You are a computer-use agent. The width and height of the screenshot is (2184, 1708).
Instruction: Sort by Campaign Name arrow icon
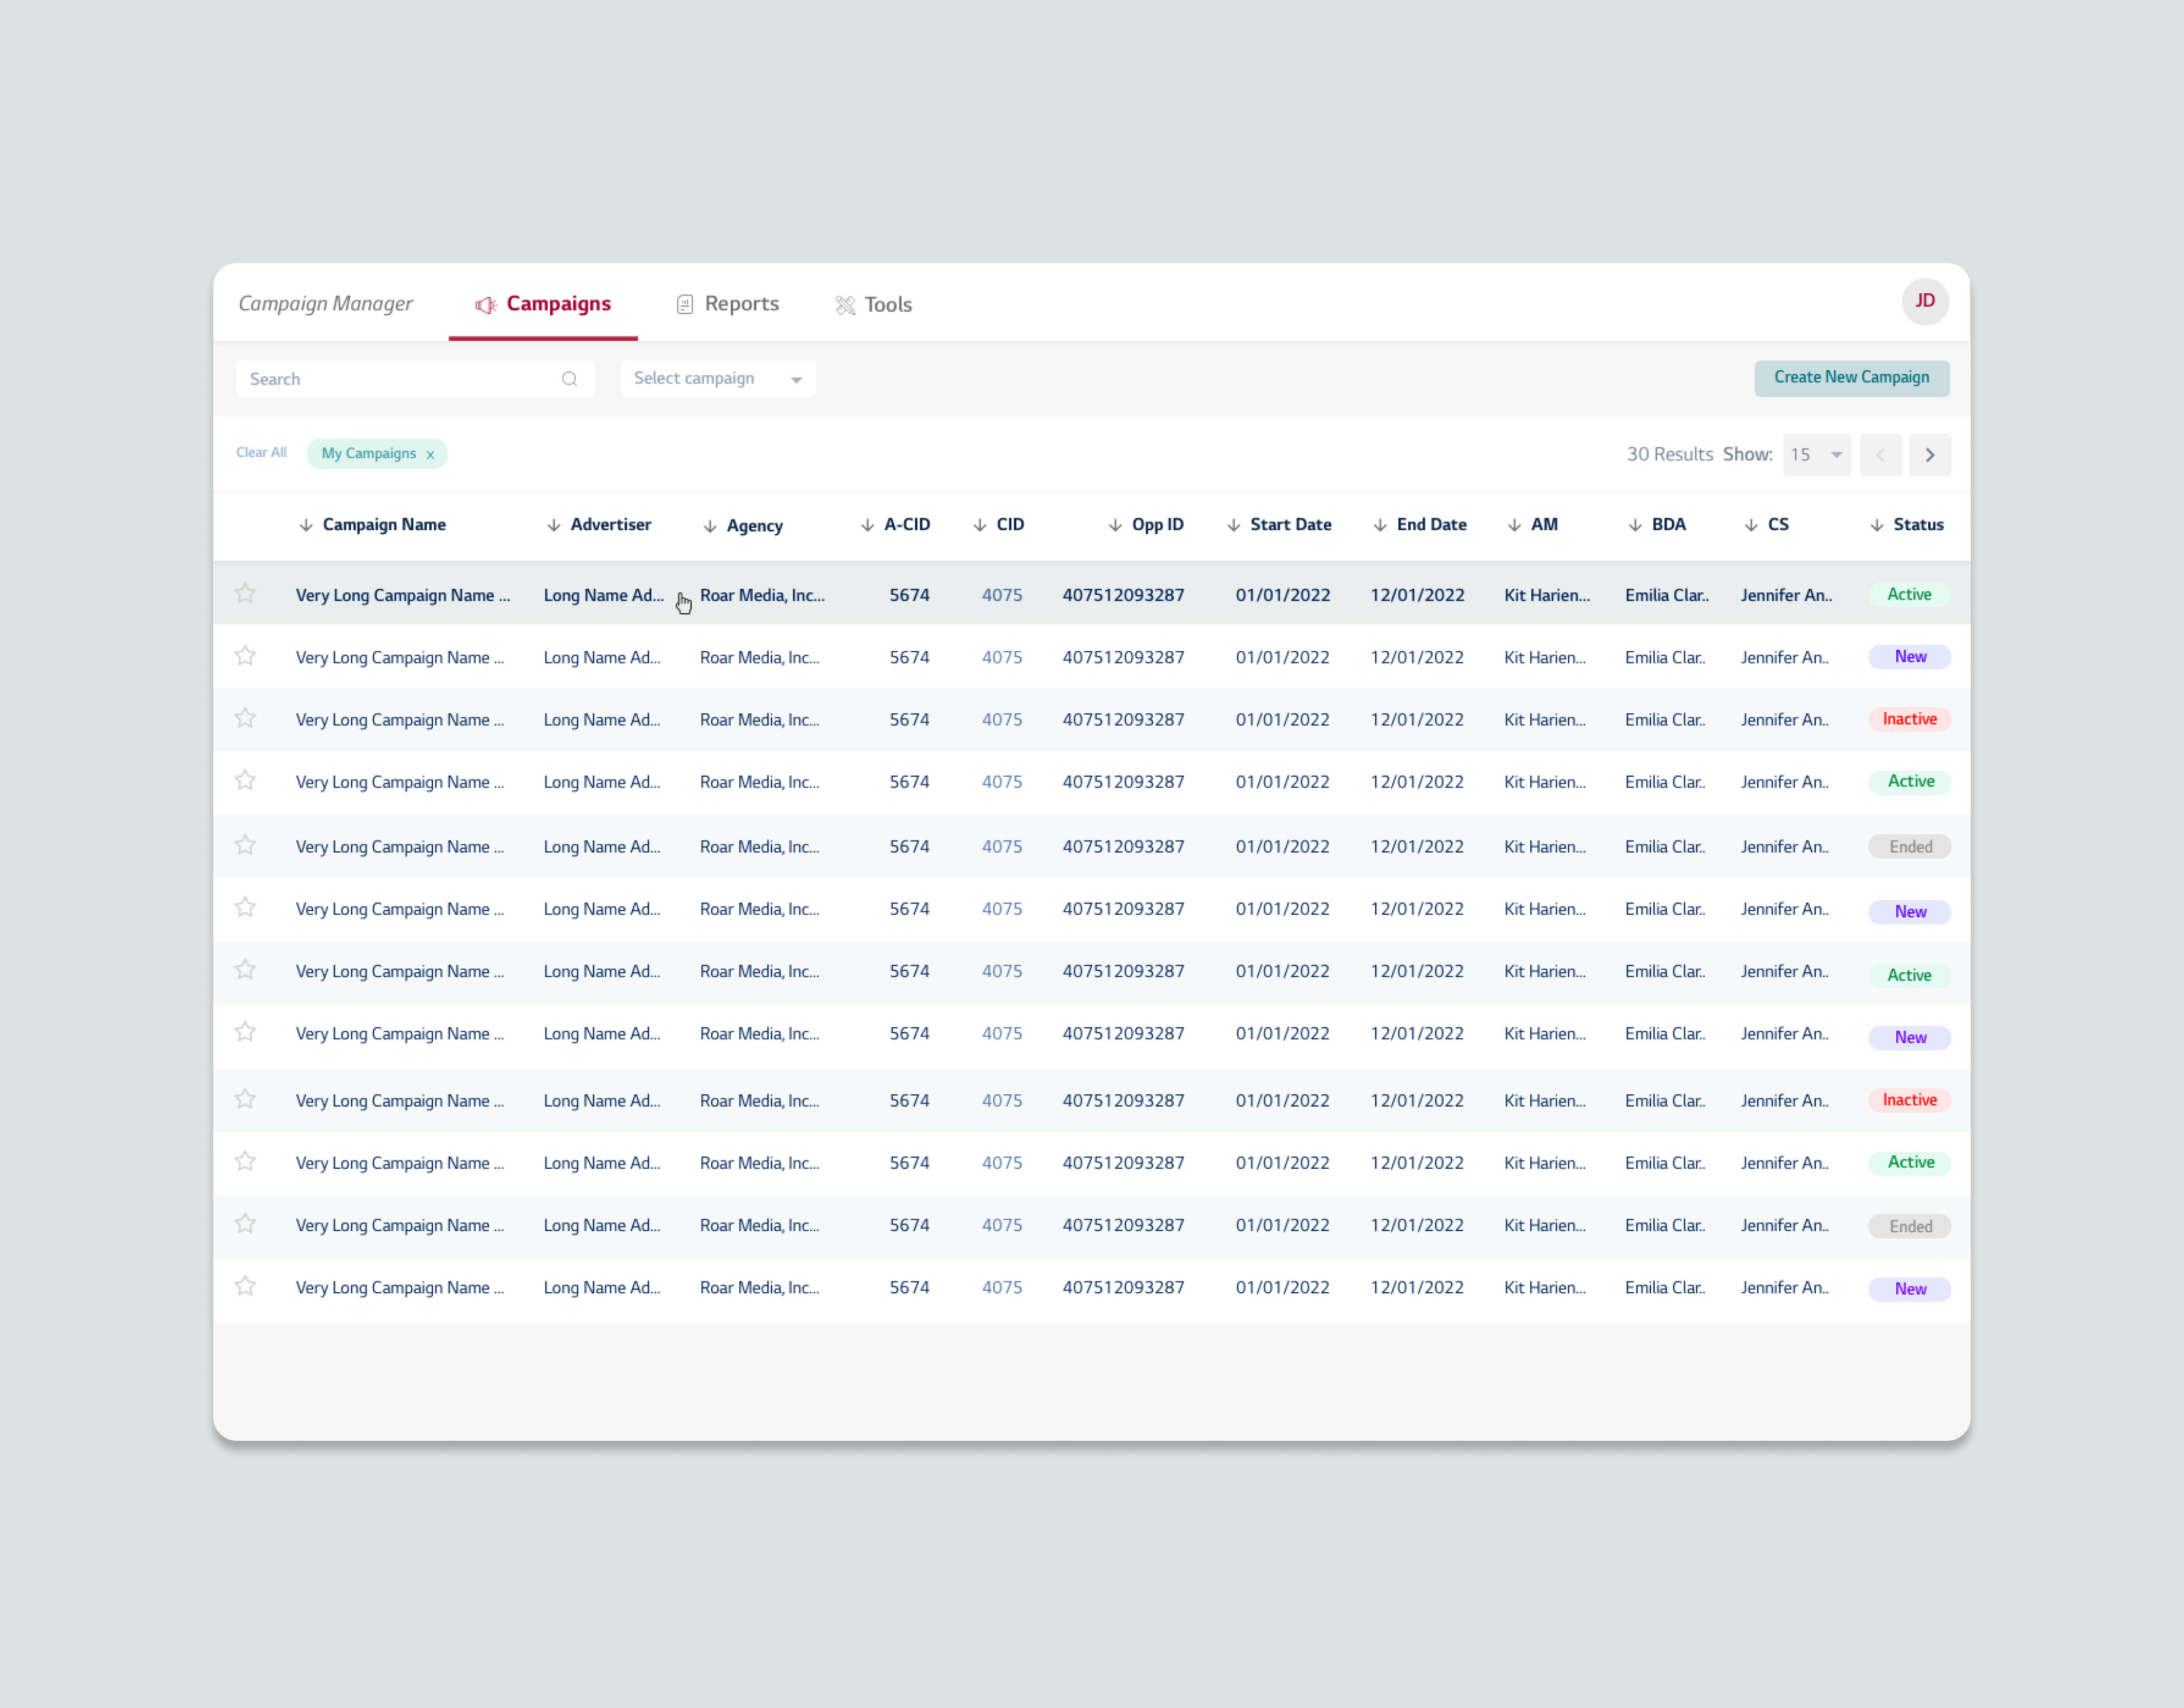[x=306, y=525]
